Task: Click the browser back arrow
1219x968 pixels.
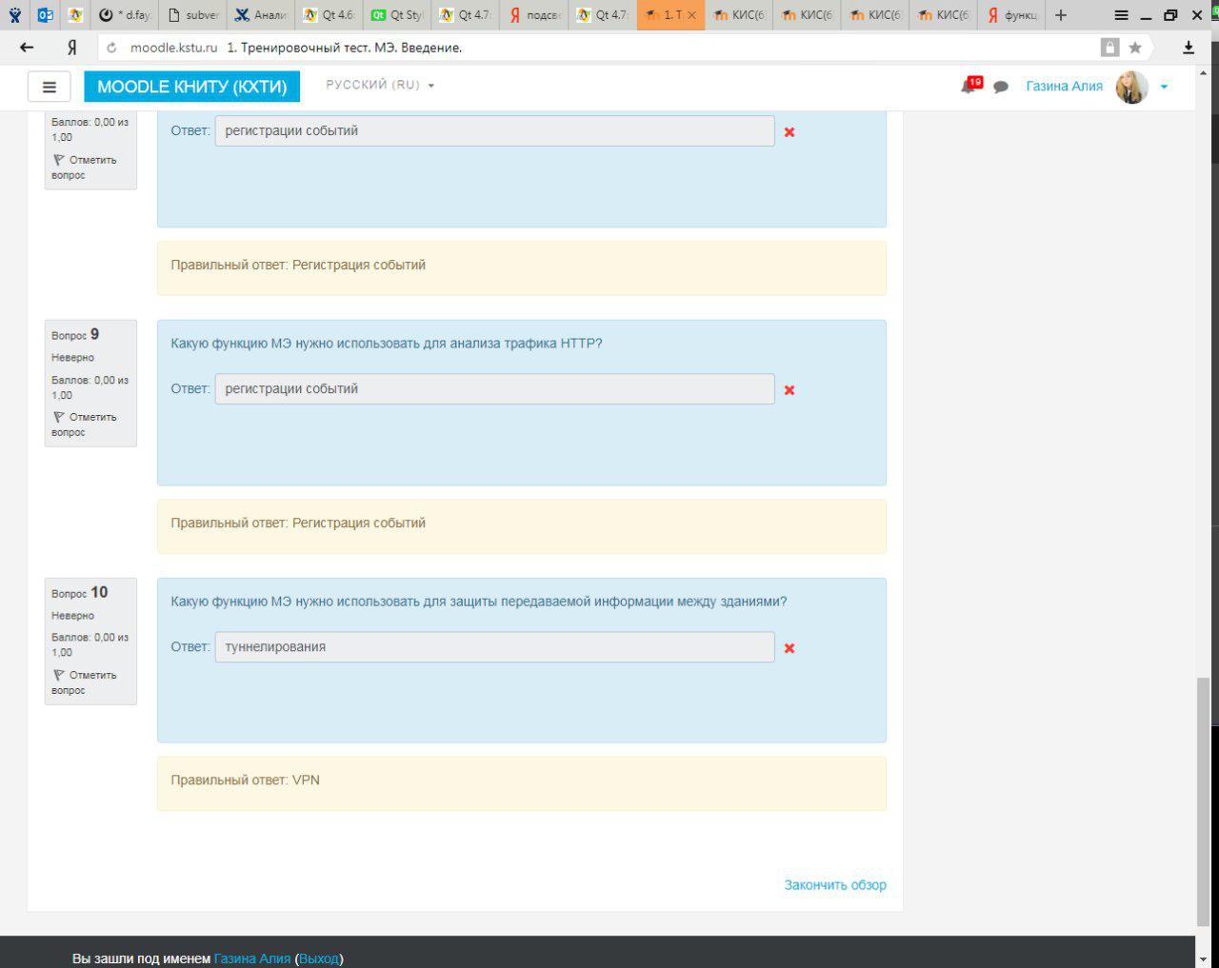Action: (x=27, y=48)
